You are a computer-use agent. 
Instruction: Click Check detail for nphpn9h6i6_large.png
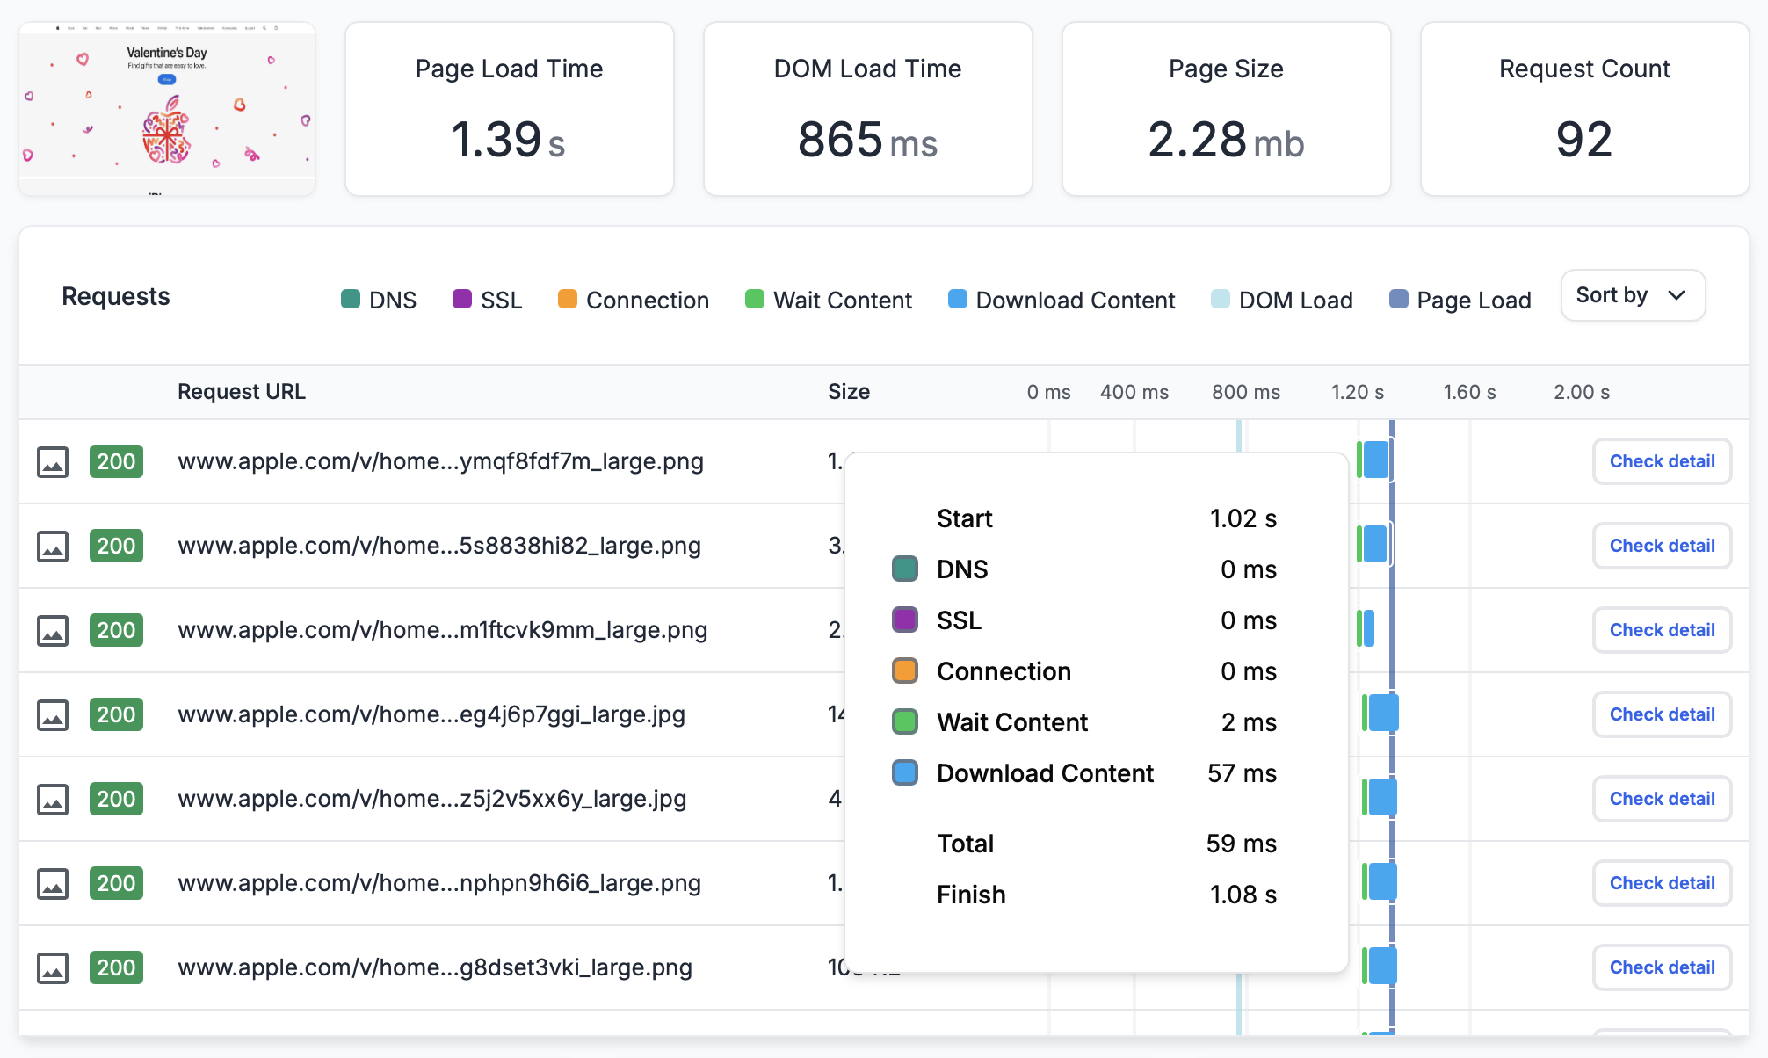coord(1662,883)
